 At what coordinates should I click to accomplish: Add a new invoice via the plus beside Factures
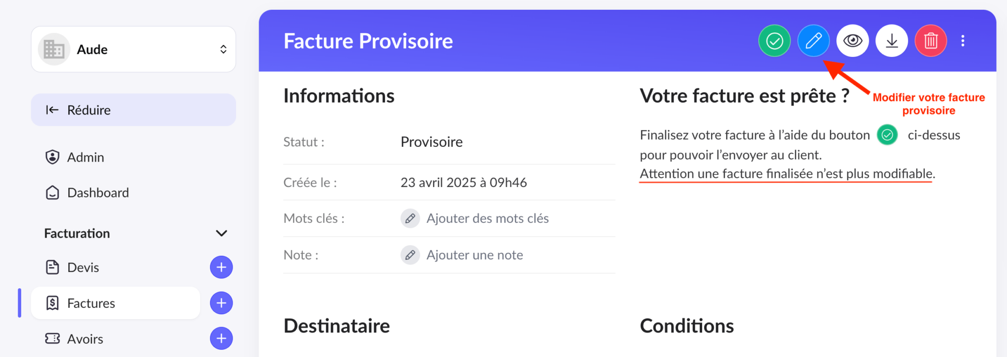[x=221, y=303]
